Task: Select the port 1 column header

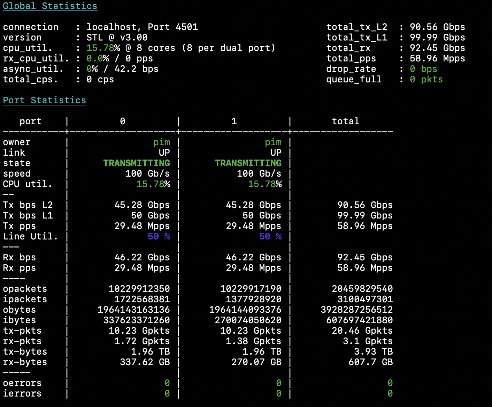Action: point(234,121)
